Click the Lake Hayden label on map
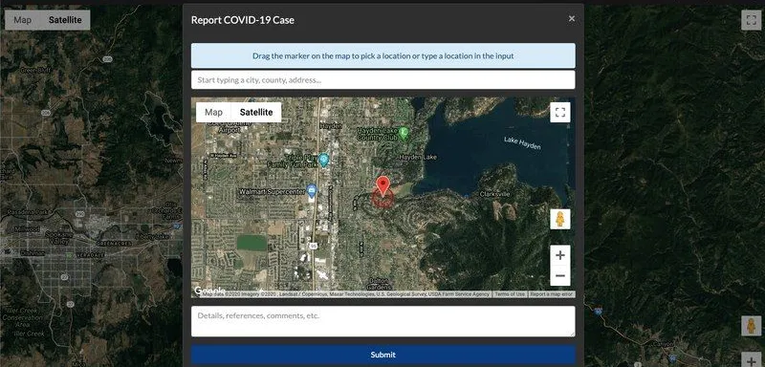Screen dimensions: 765x367 [522, 142]
